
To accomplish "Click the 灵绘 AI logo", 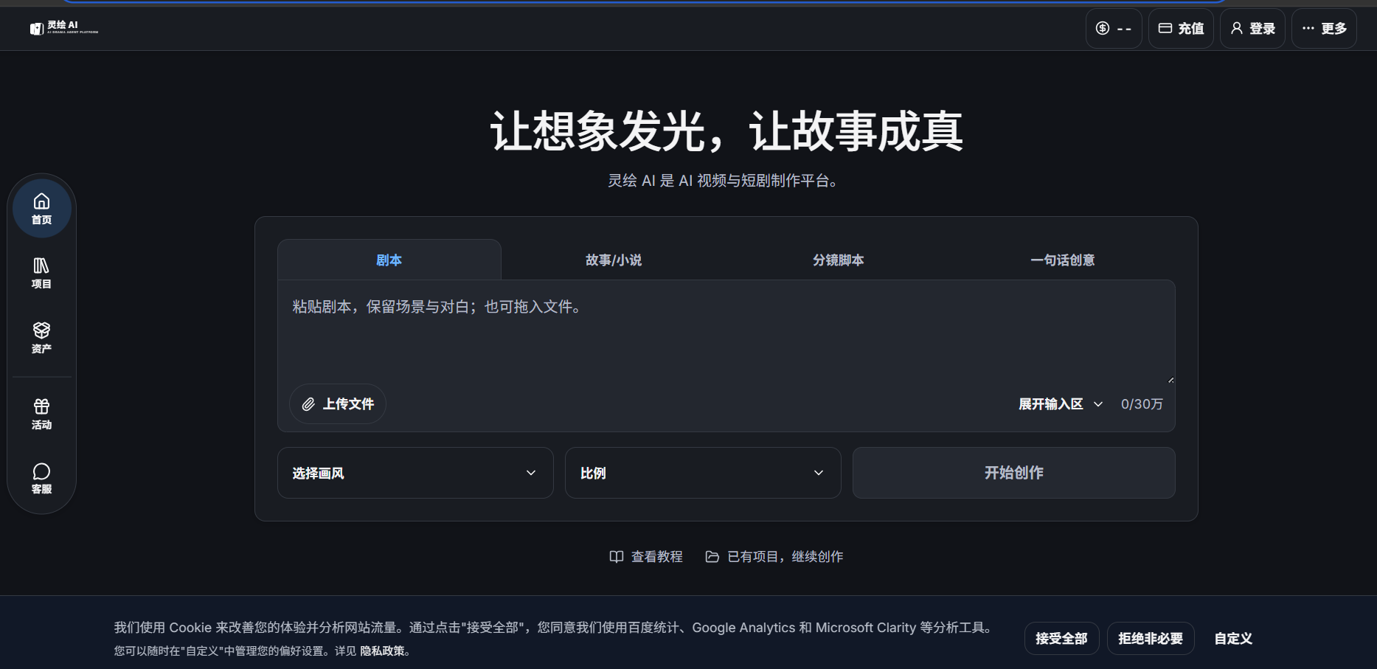I will (64, 28).
